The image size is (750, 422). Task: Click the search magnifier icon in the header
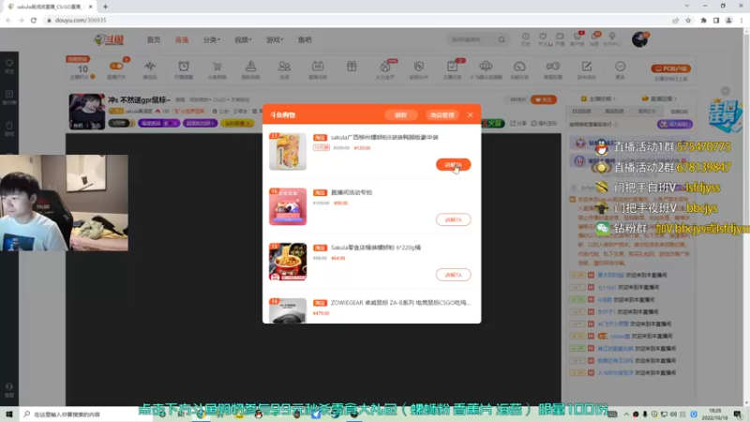502,39
